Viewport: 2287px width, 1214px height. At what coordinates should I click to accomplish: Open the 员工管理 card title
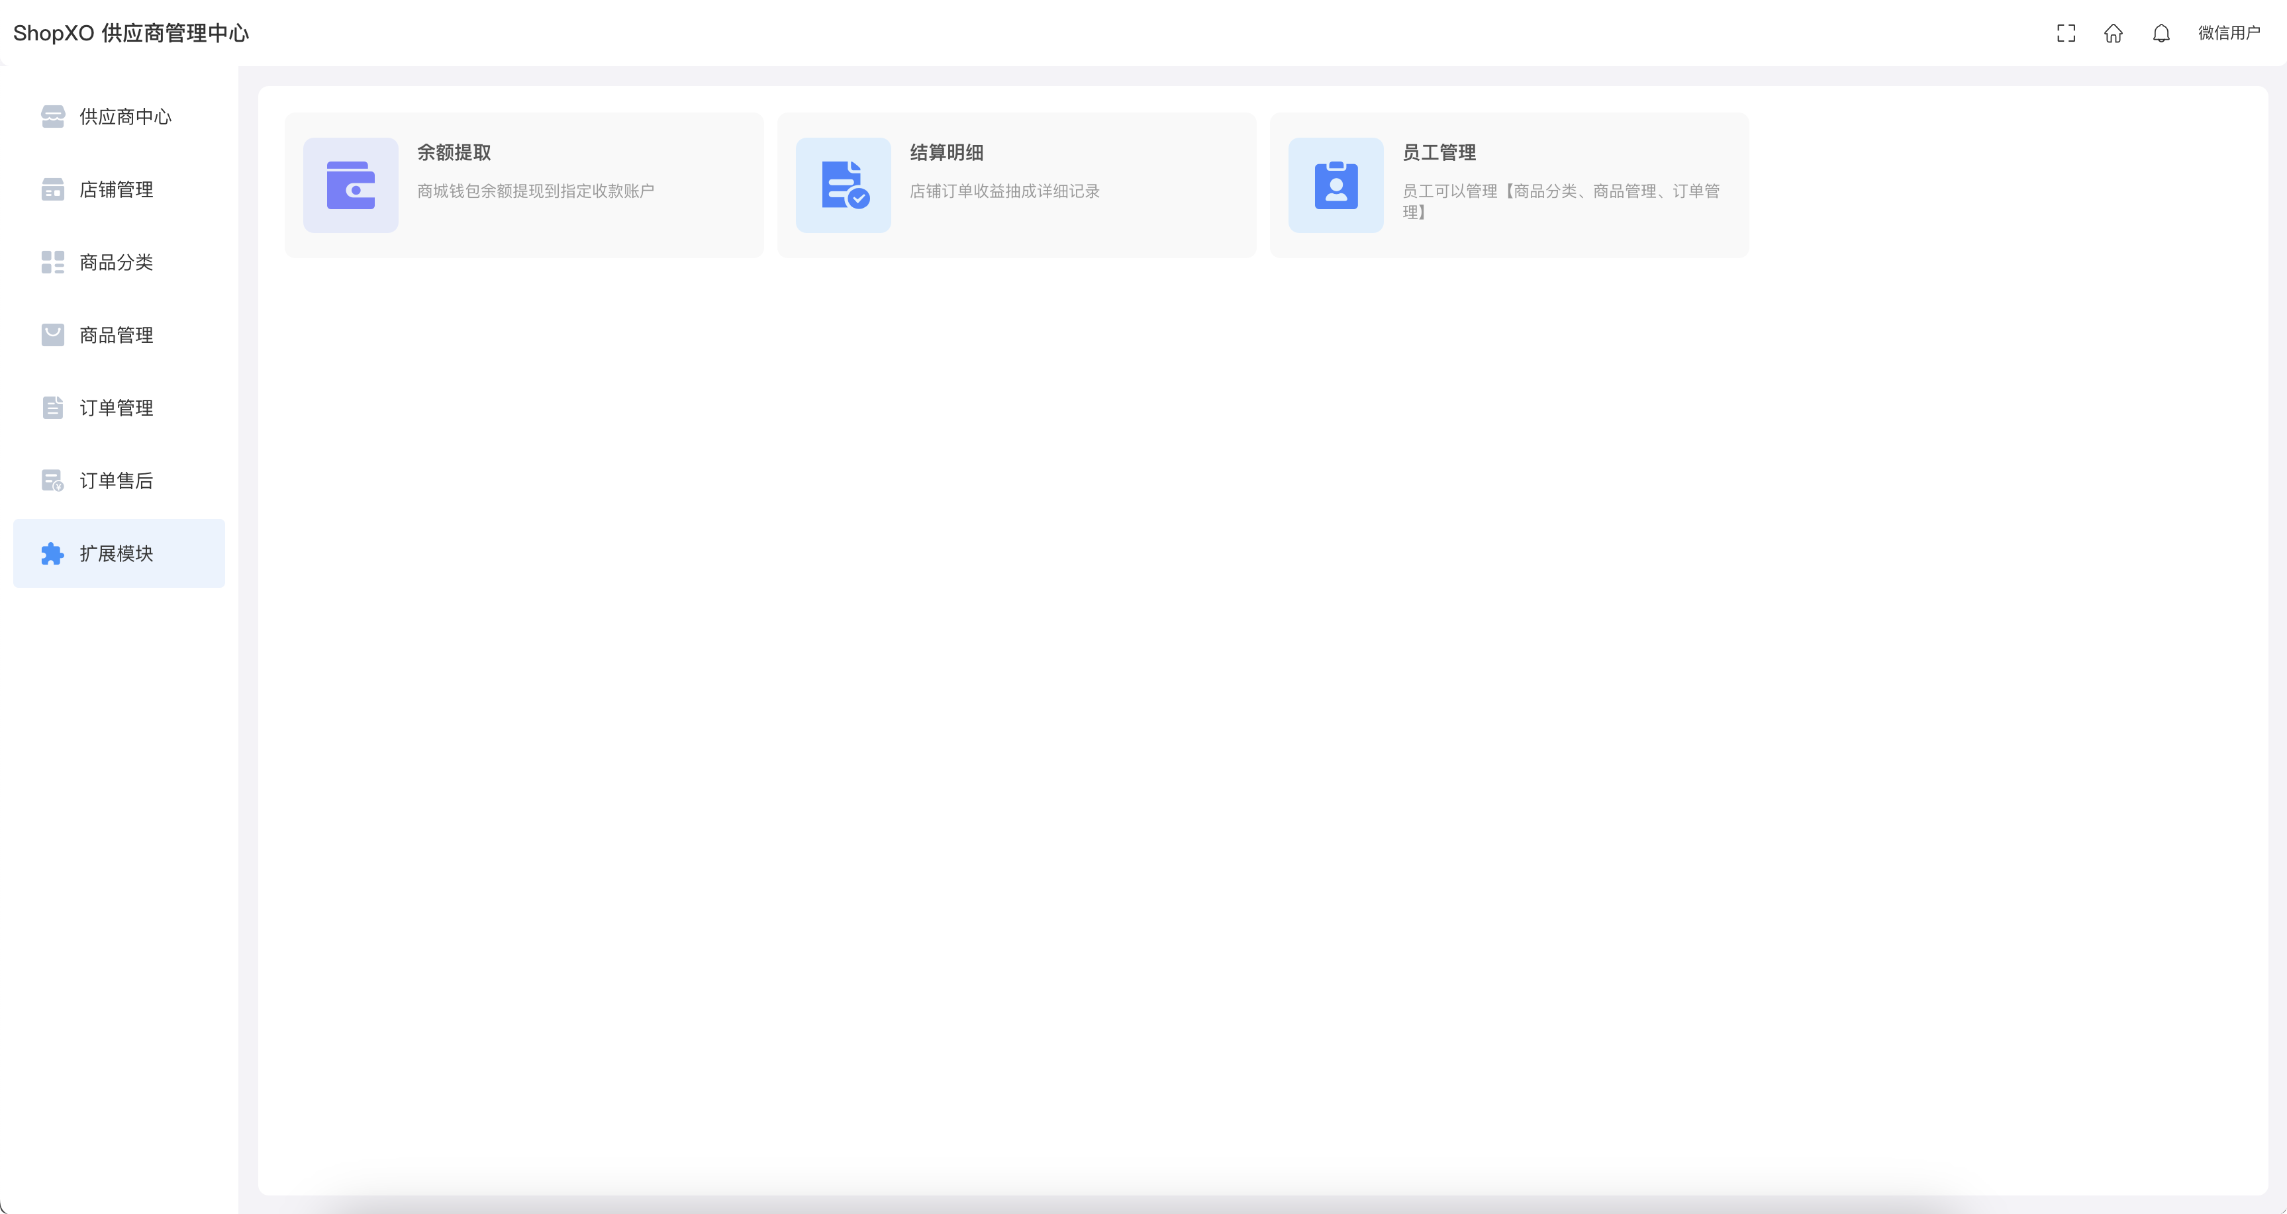[x=1438, y=153]
